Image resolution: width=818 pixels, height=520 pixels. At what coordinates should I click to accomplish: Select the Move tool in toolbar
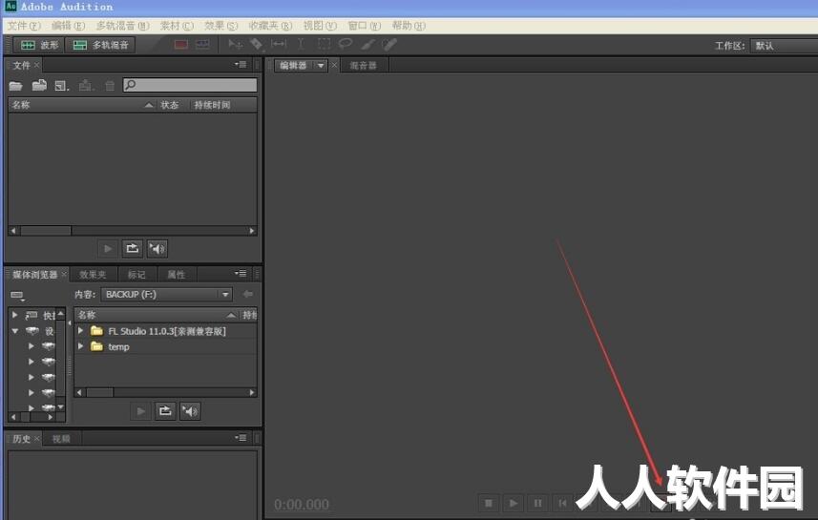235,45
